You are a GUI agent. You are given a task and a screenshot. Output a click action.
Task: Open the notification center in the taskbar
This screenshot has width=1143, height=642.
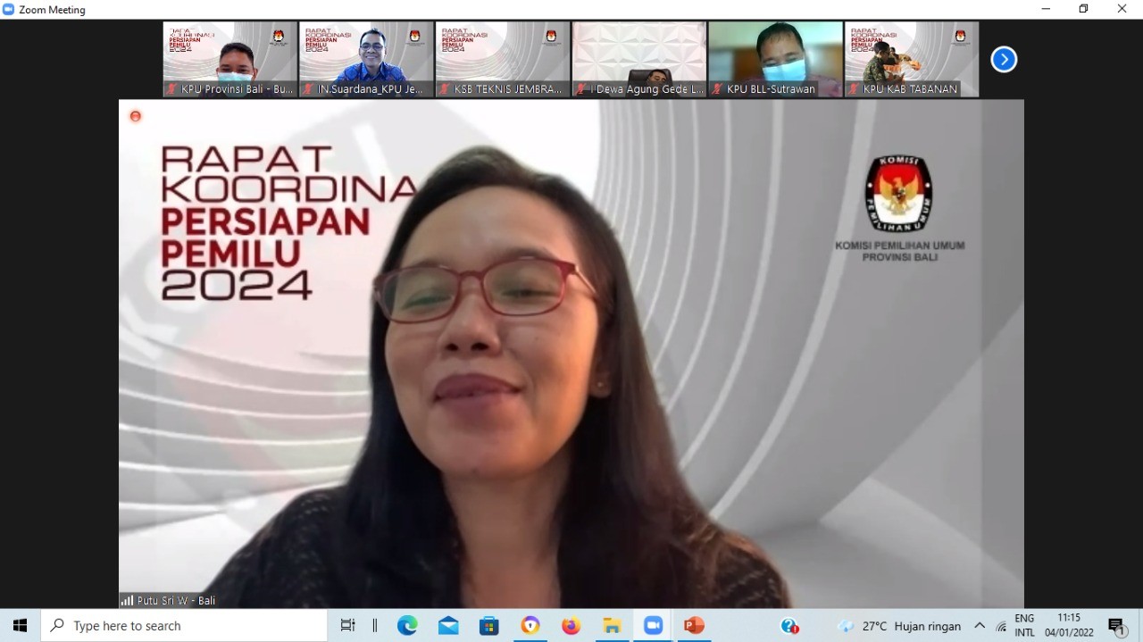(1117, 626)
